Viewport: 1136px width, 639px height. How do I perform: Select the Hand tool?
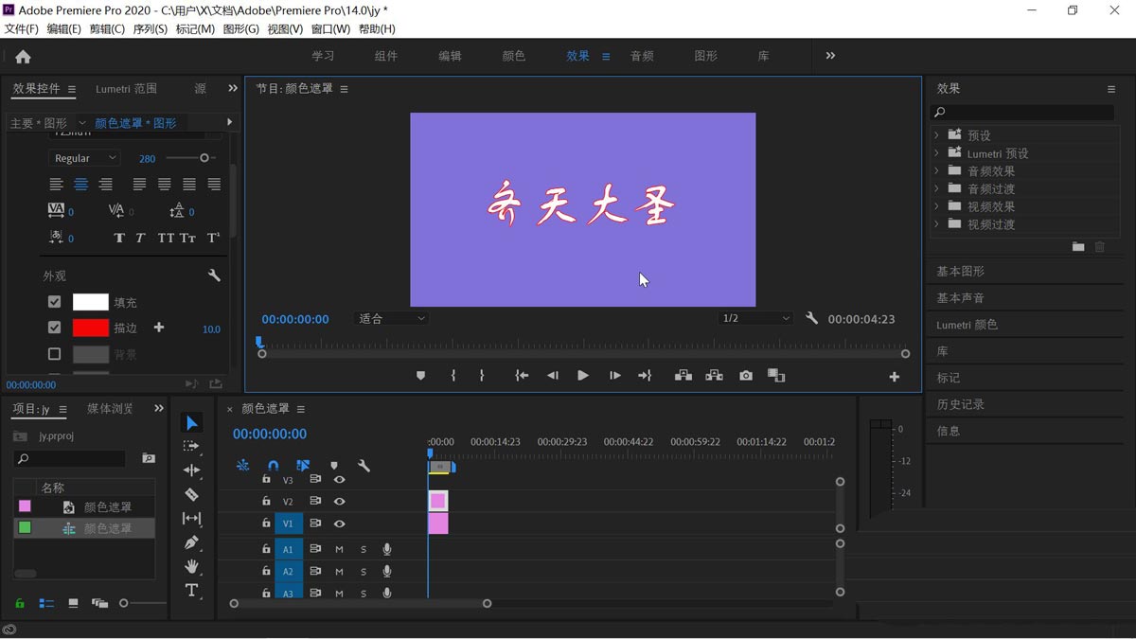[192, 568]
